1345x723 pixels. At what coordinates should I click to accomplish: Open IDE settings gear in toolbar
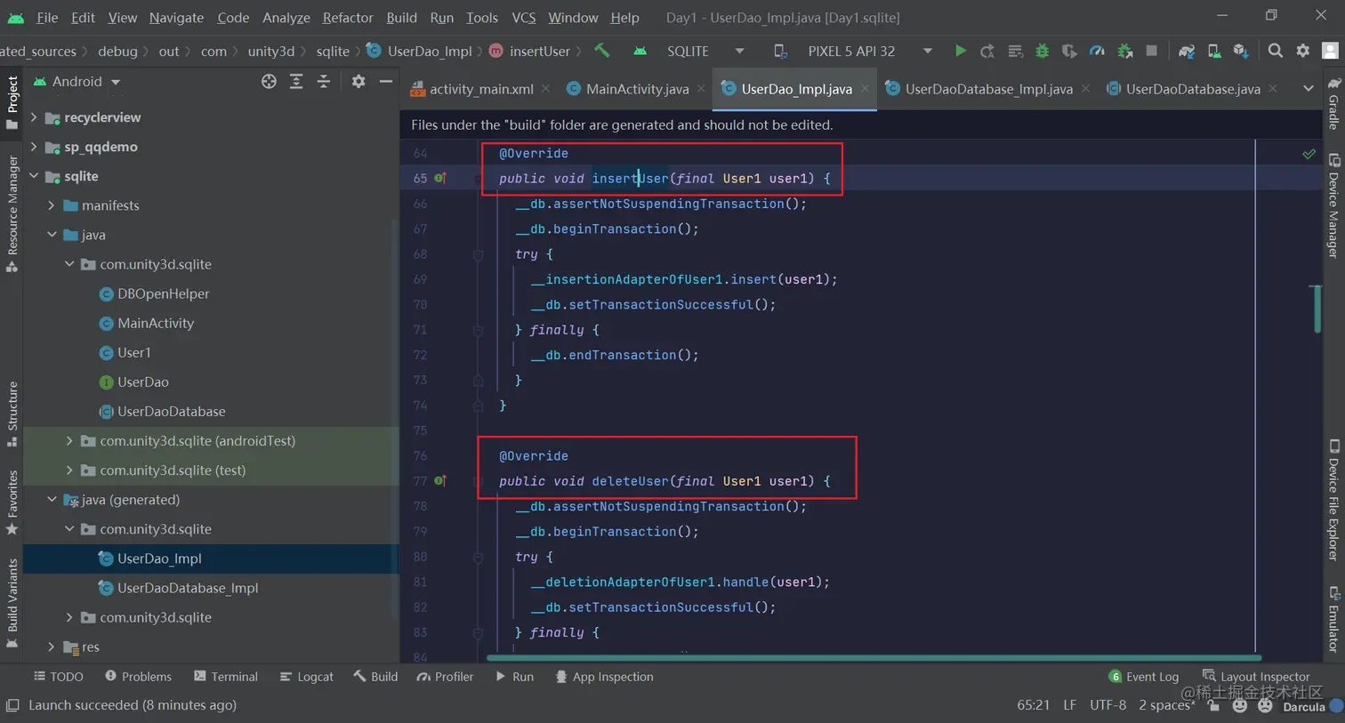(x=1303, y=51)
